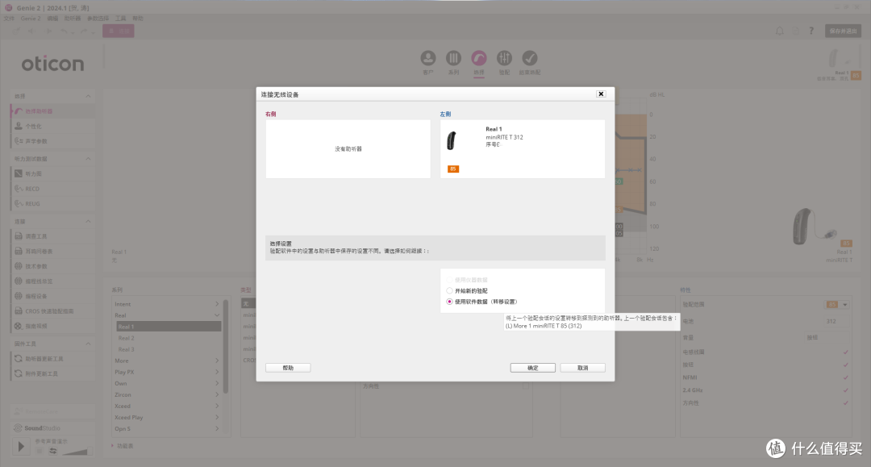Collapse the 选择 sidebar section
871x467 pixels.
click(88, 96)
